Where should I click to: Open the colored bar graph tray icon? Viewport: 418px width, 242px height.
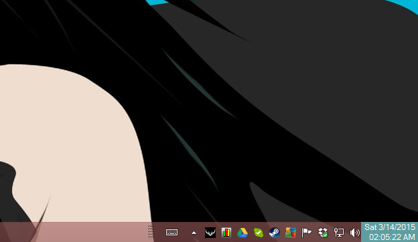click(x=226, y=233)
